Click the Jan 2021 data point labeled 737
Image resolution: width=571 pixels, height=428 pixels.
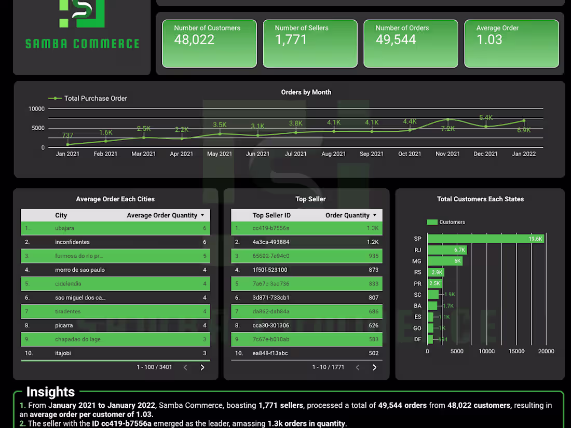(x=67, y=145)
